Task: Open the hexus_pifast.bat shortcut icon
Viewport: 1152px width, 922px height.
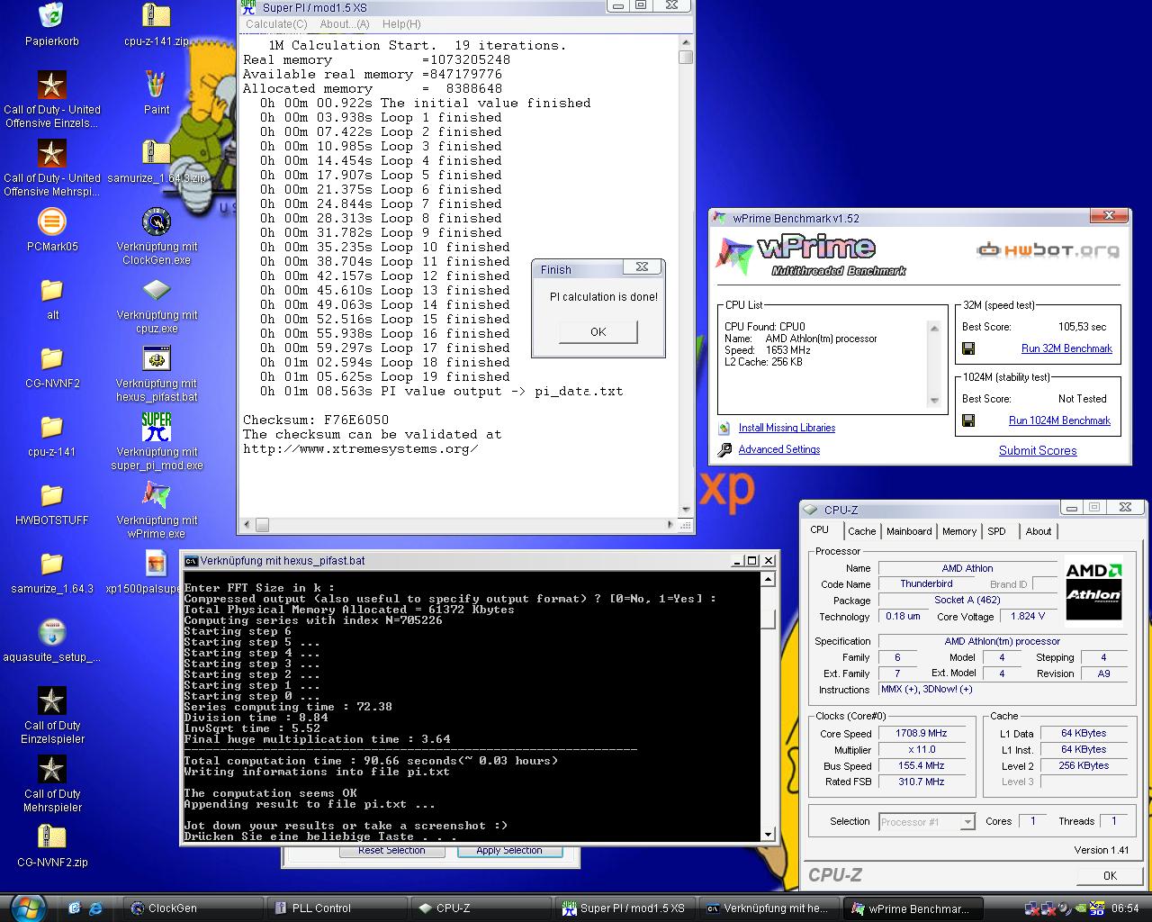Action: coord(157,358)
